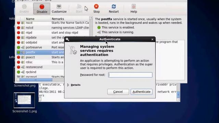Click the Remarks column header

coord(70,19)
